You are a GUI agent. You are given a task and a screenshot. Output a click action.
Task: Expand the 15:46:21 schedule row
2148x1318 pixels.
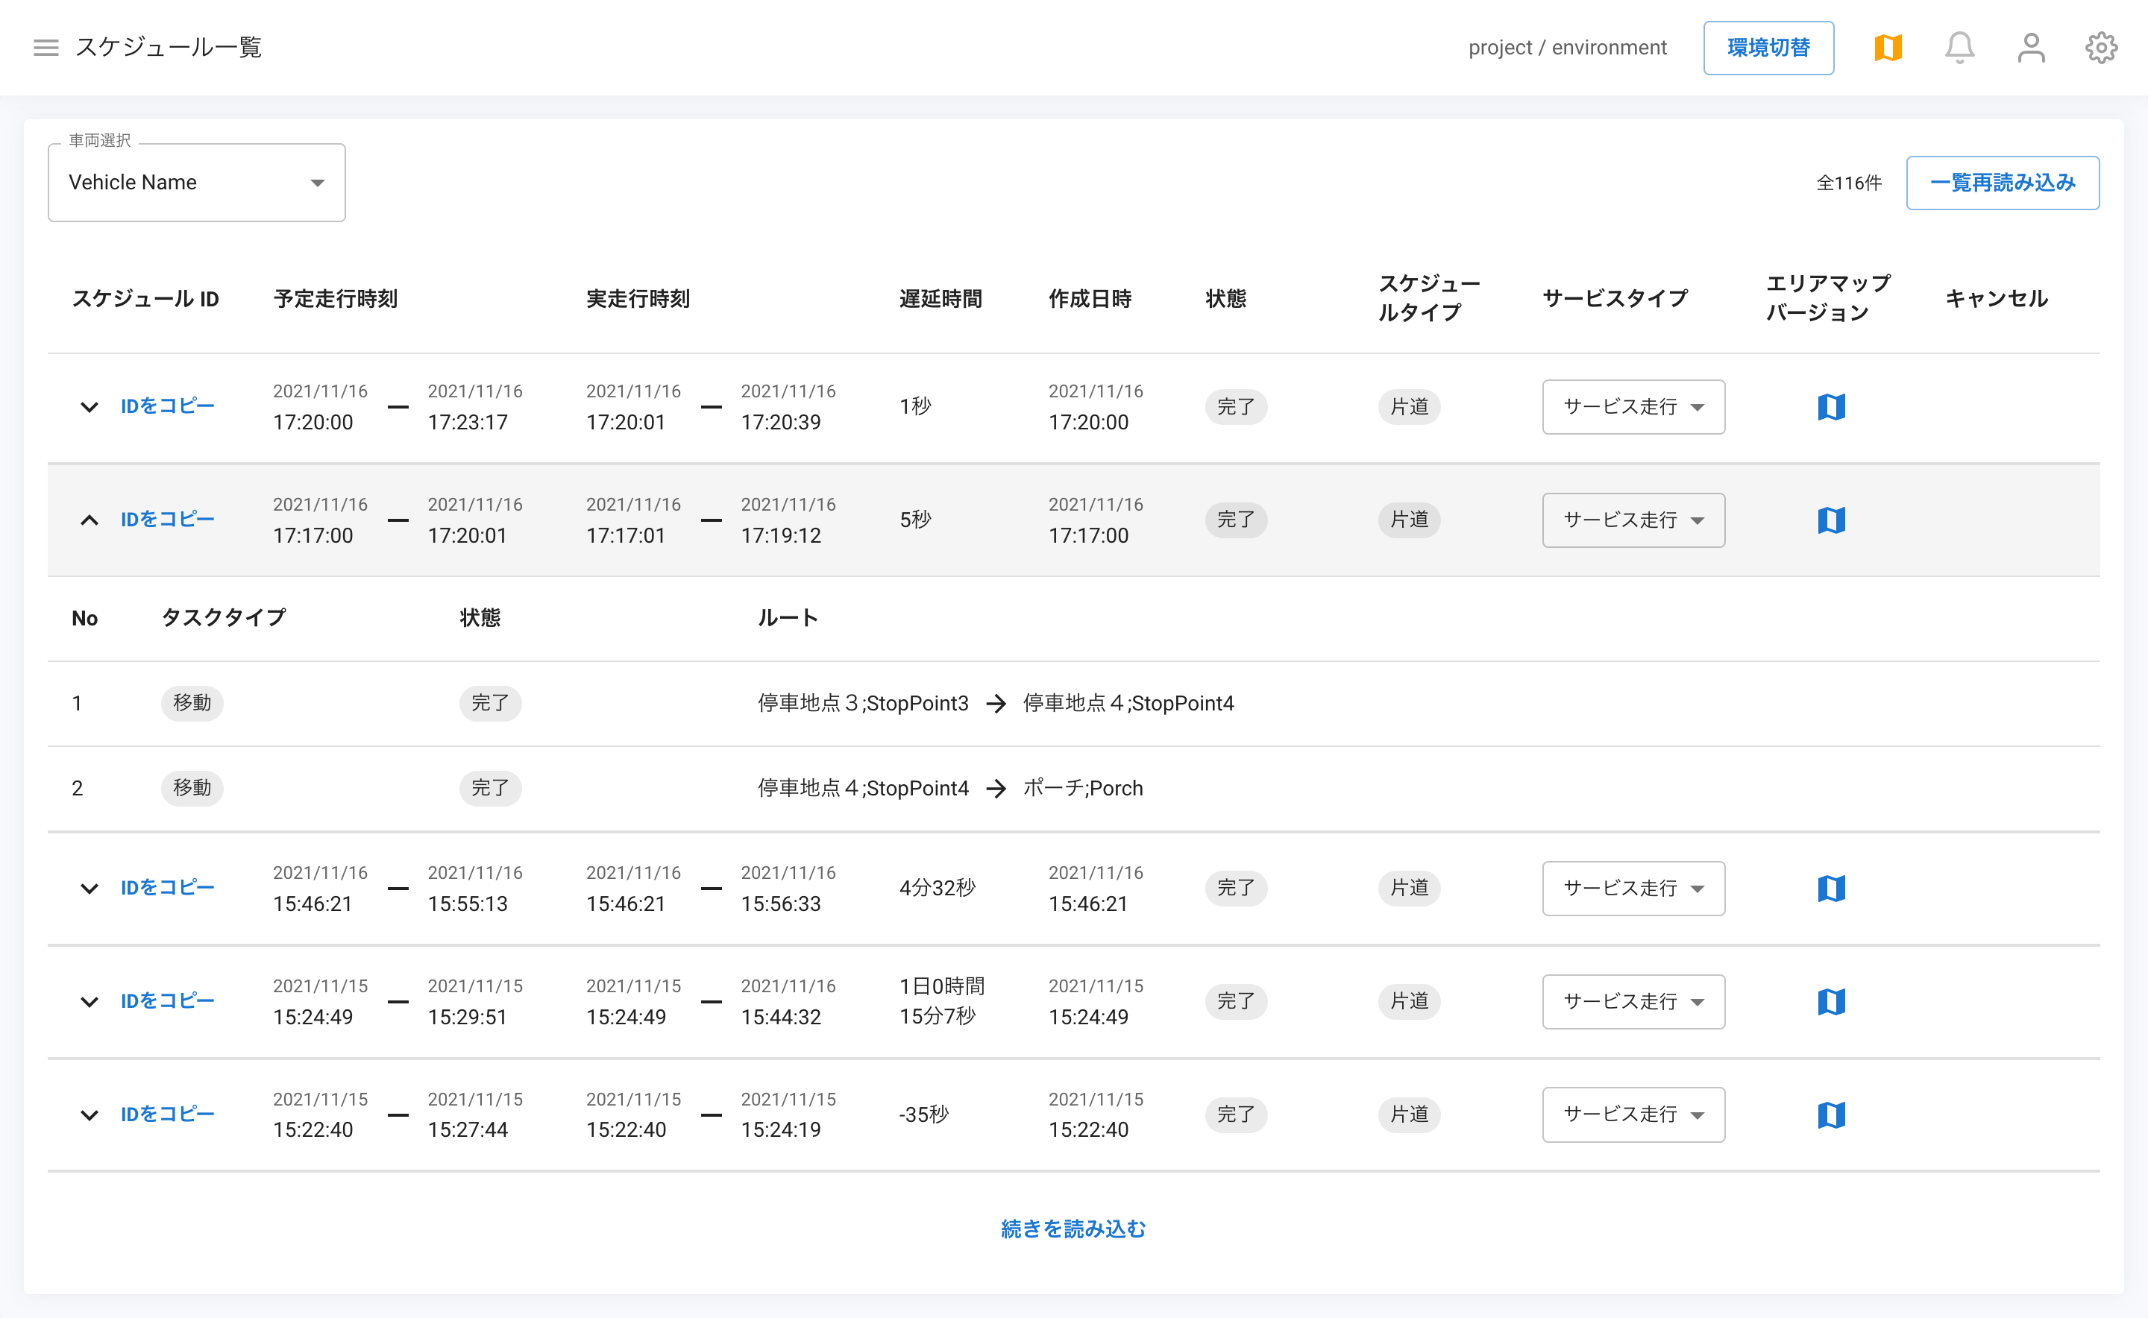(x=89, y=889)
